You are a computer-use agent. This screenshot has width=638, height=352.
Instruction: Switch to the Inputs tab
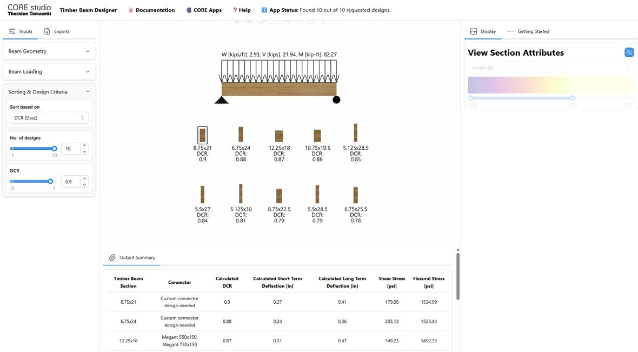coord(21,31)
